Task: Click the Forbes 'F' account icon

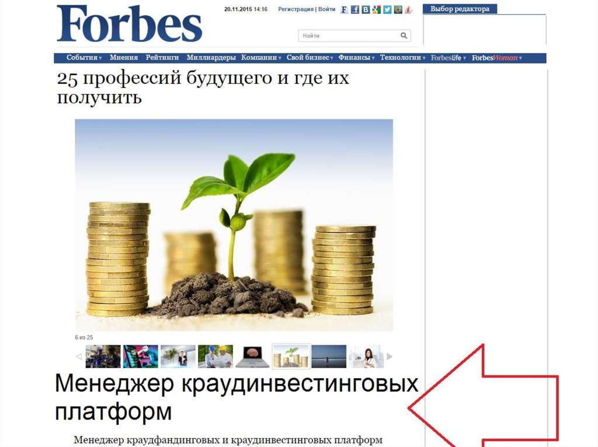Action: coord(344,9)
